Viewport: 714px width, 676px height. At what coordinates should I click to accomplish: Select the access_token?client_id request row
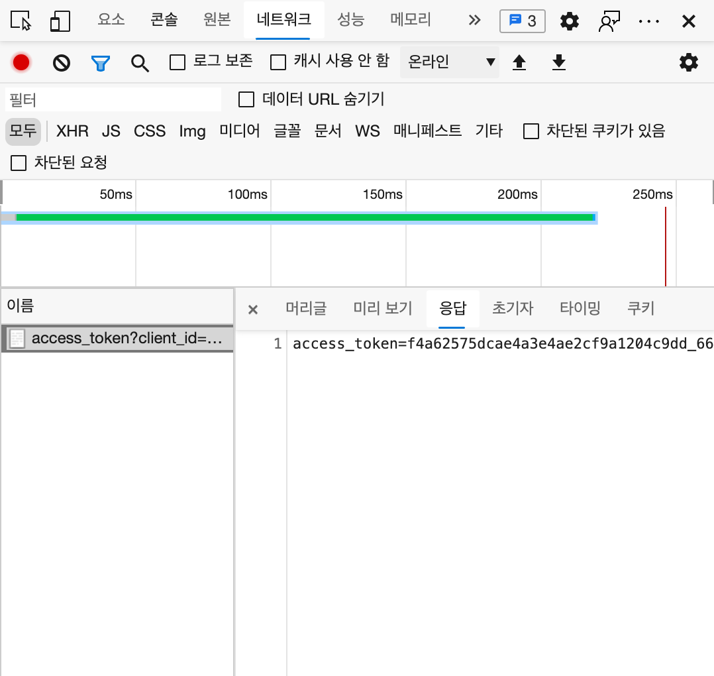tap(117, 339)
